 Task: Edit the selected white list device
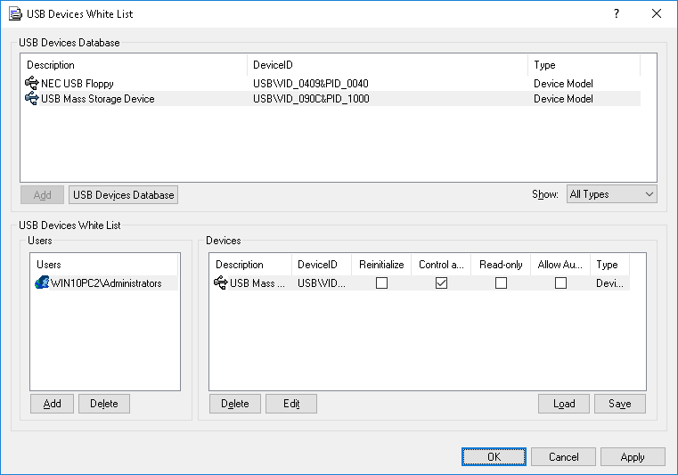[291, 404]
